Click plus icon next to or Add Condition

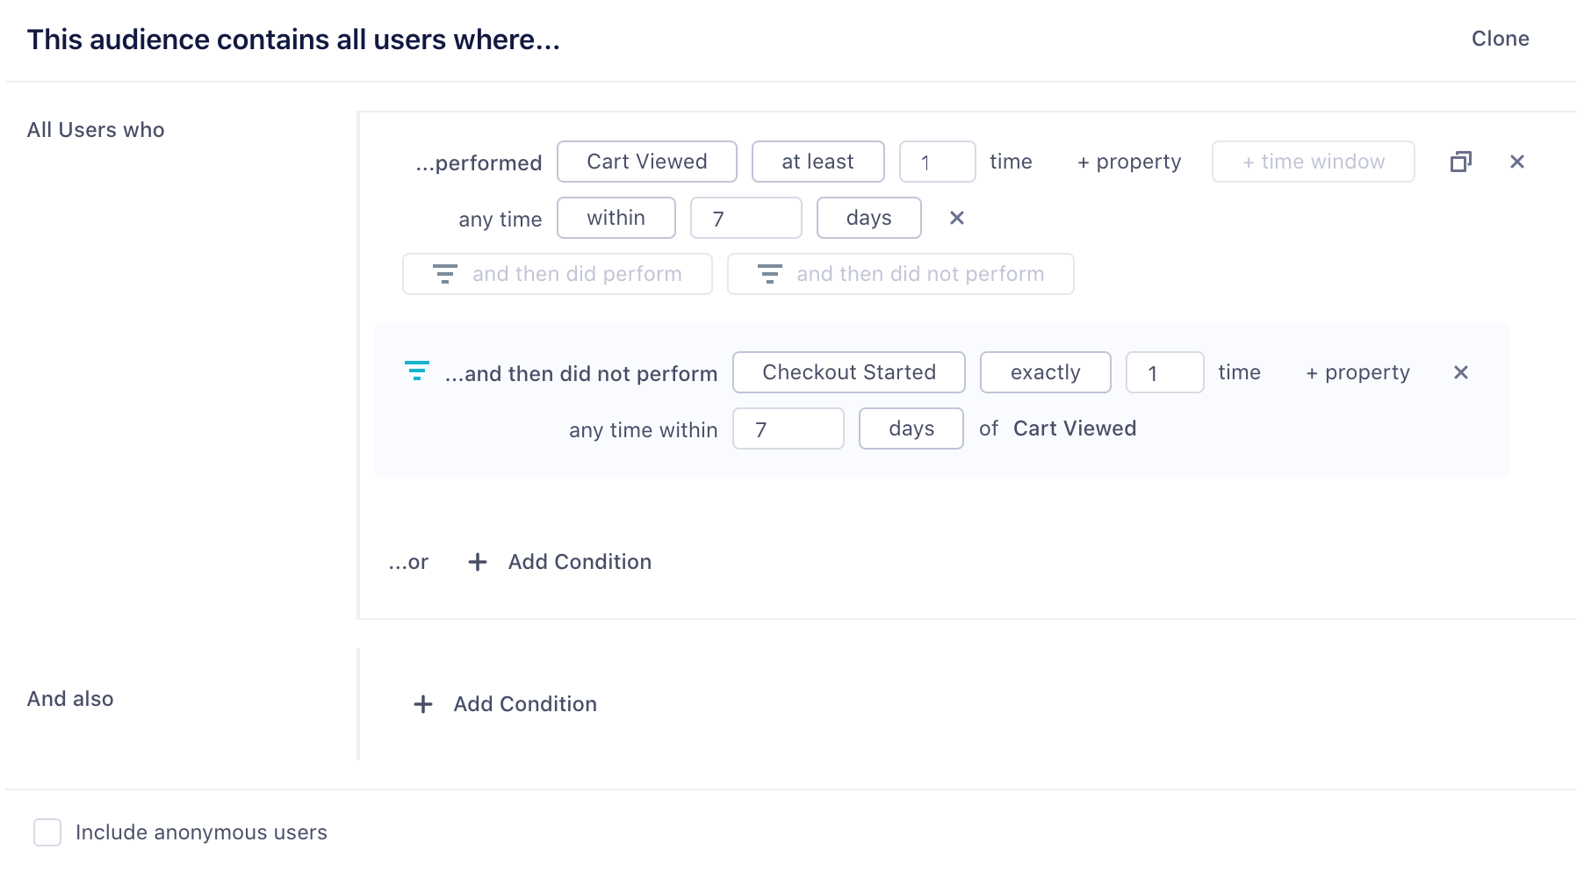point(477,562)
